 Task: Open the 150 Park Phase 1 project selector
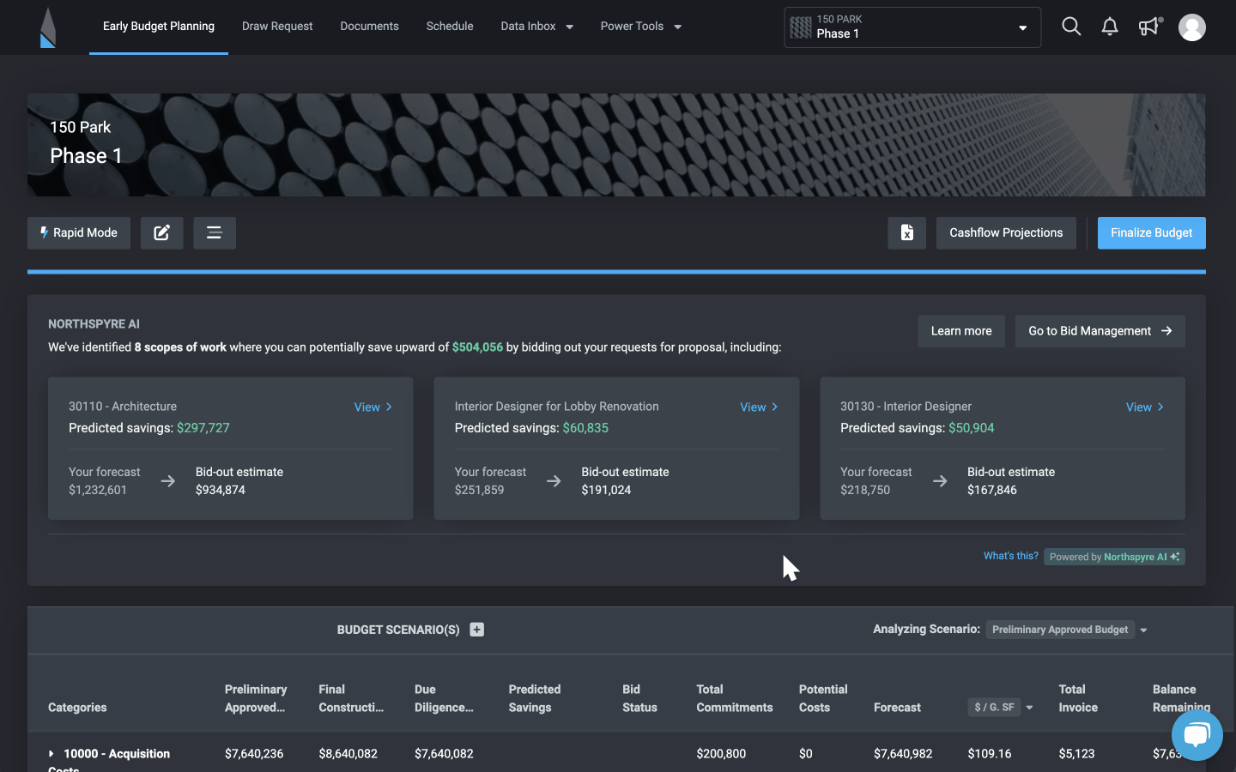912,27
